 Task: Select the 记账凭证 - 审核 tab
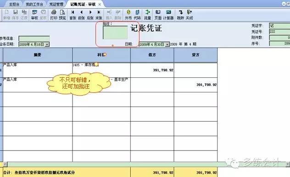tap(83, 4)
